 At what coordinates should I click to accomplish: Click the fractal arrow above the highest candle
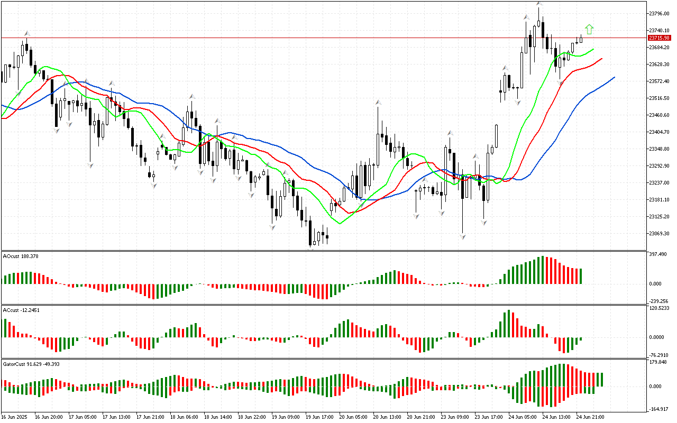point(539,4)
